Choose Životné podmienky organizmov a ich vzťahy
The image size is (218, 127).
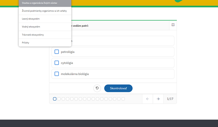45,11
